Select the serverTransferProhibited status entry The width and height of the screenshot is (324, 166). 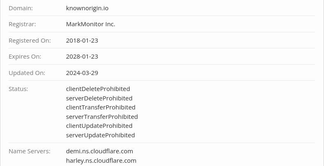(102, 116)
